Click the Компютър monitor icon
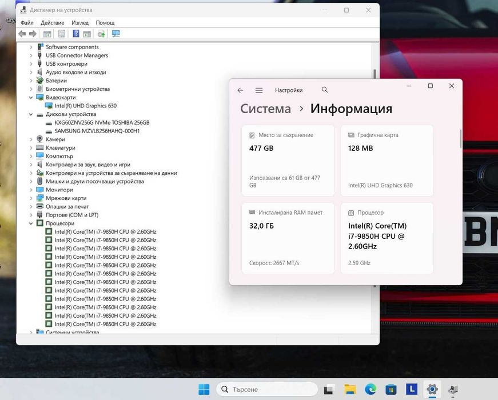Viewport: 498px width, 400px height. [x=39, y=156]
